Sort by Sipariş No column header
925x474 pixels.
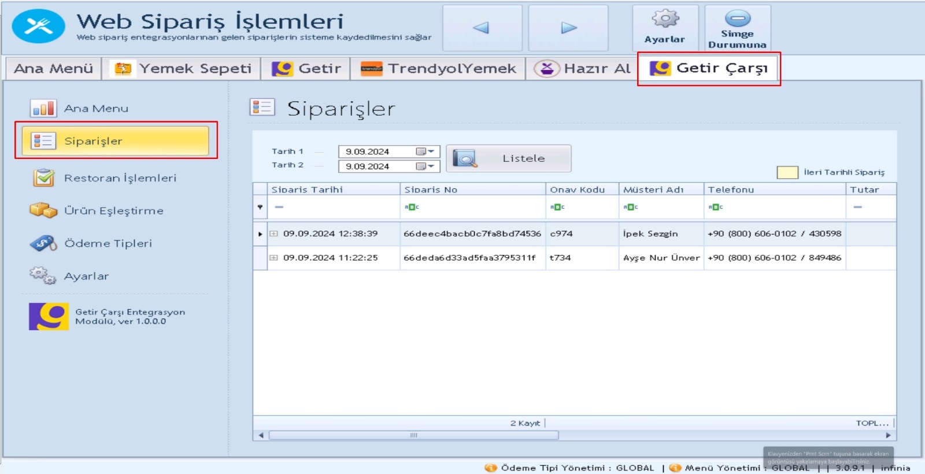[472, 189]
